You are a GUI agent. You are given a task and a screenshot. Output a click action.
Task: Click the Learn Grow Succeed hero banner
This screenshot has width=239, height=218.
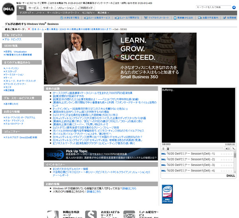120,58
